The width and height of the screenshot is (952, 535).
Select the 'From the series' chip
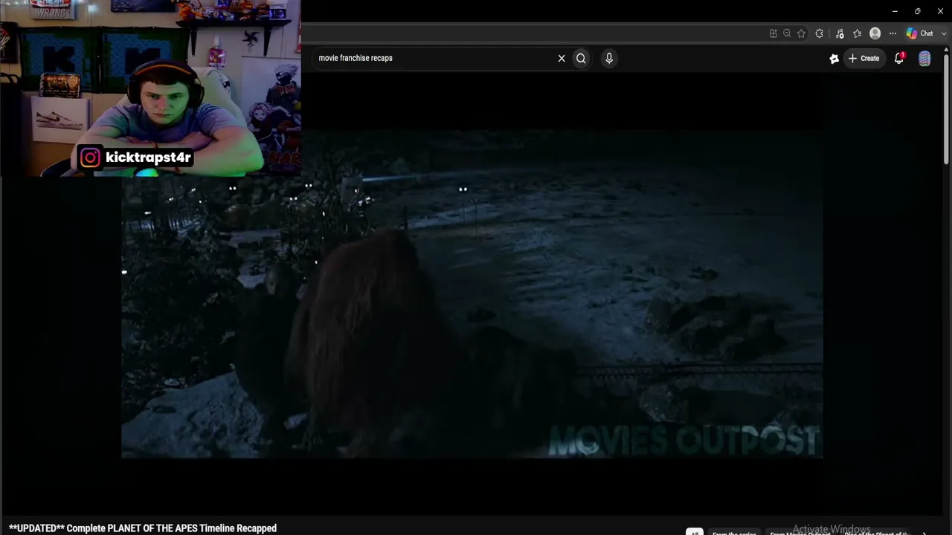(x=734, y=533)
